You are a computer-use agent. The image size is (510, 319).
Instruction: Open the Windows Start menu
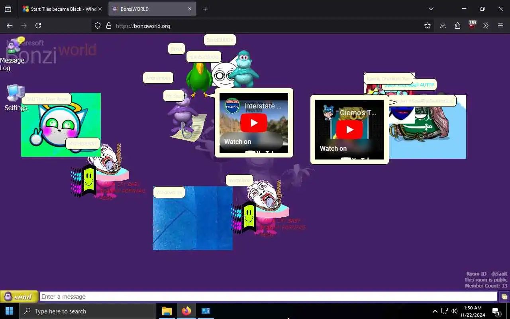pyautogui.click(x=10, y=311)
